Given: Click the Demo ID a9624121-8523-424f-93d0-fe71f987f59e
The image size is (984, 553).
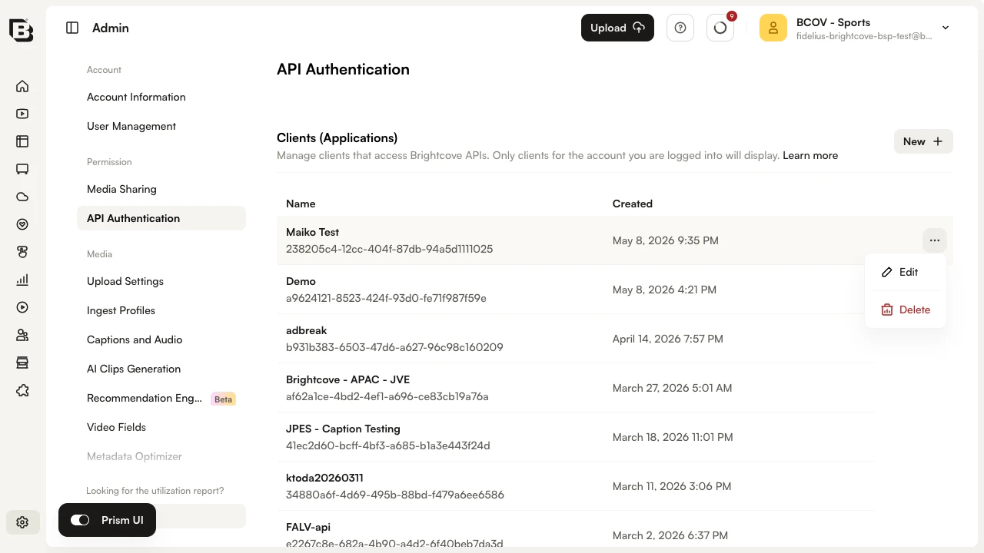Looking at the screenshot, I should (x=386, y=298).
